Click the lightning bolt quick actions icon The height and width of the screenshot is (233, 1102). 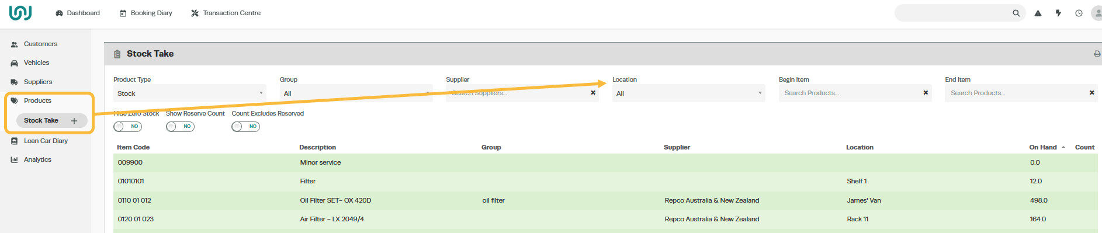point(1058,13)
